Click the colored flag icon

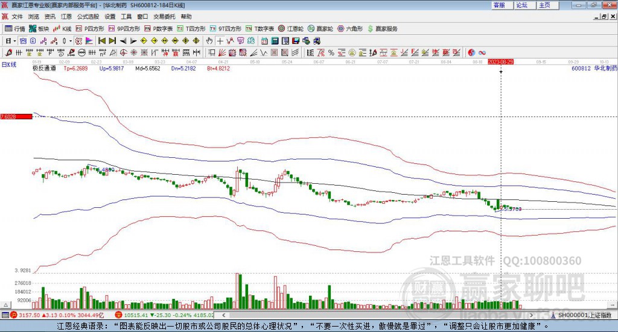tap(89, 41)
